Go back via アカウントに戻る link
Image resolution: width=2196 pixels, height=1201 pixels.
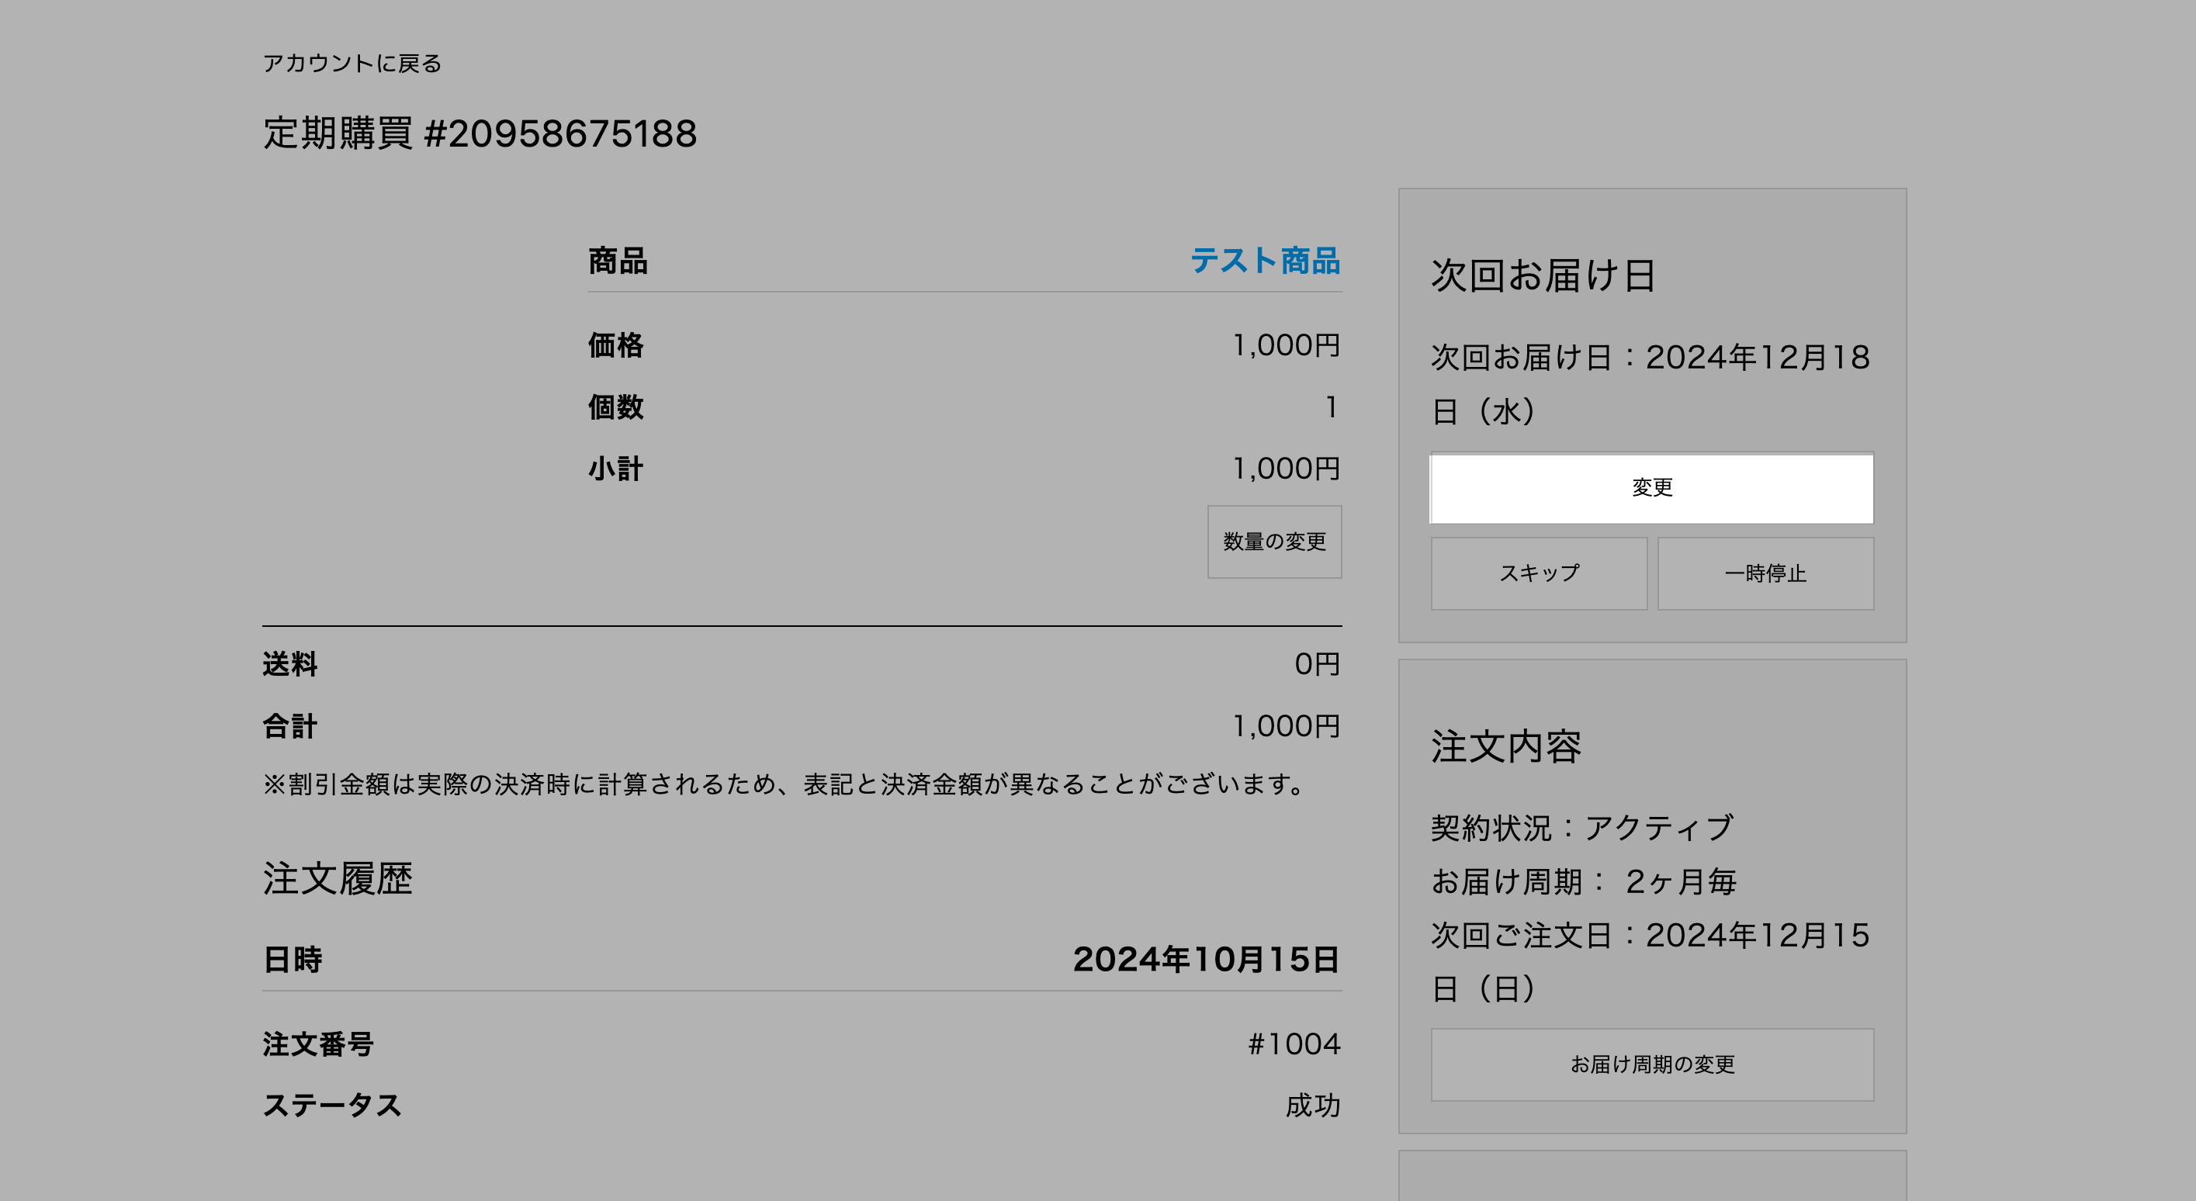(x=352, y=64)
